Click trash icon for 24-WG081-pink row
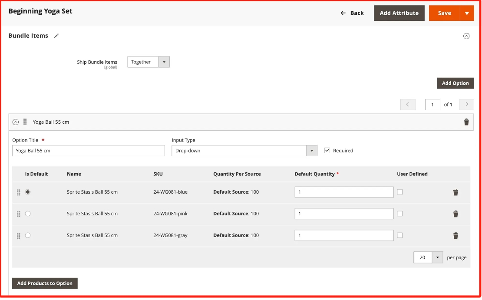 coord(455,214)
